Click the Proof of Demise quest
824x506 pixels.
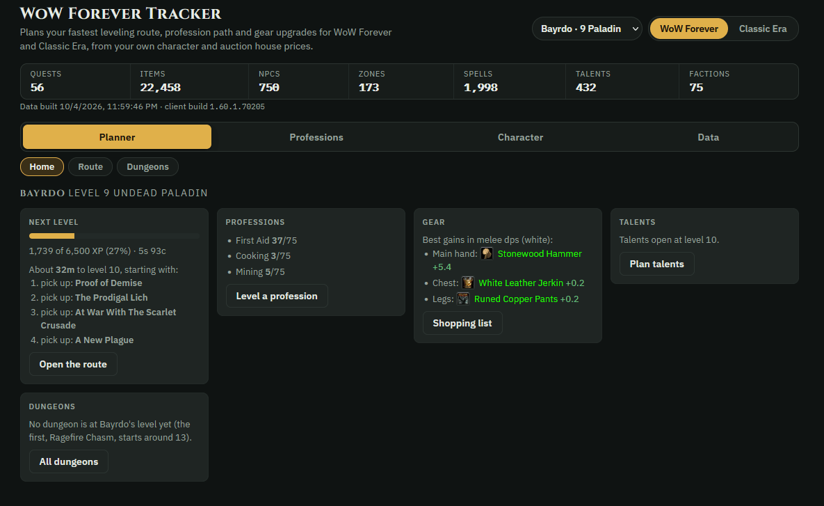click(x=108, y=283)
